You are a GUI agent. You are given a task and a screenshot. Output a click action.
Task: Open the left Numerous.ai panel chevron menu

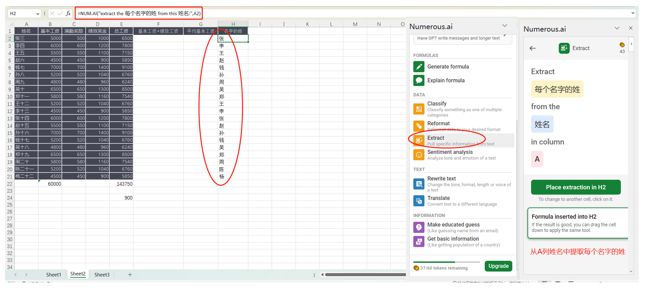505,26
